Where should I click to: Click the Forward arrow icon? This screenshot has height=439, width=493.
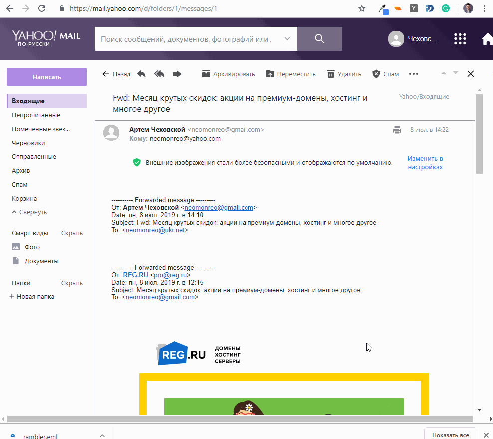tap(177, 74)
